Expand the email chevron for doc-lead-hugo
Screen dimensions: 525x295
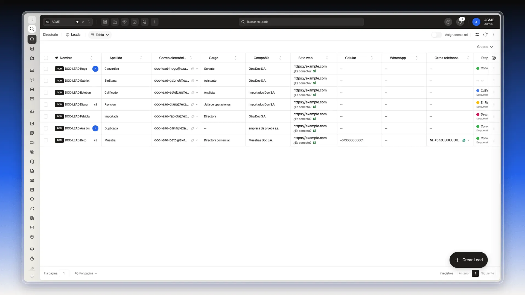[x=197, y=69]
